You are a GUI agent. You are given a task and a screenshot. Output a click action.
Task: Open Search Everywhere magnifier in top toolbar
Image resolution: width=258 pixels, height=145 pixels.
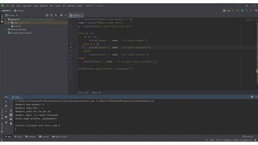click(256, 10)
